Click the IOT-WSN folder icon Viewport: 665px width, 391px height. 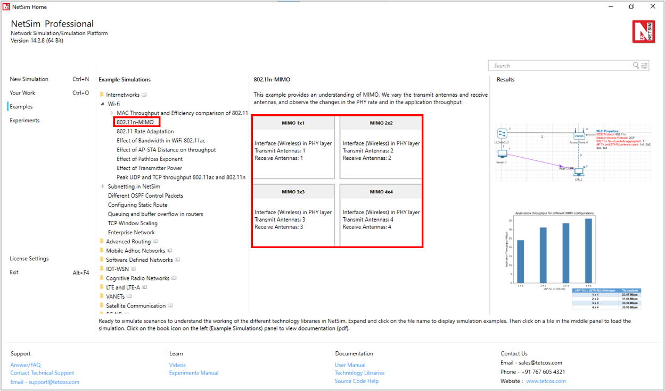[102, 269]
